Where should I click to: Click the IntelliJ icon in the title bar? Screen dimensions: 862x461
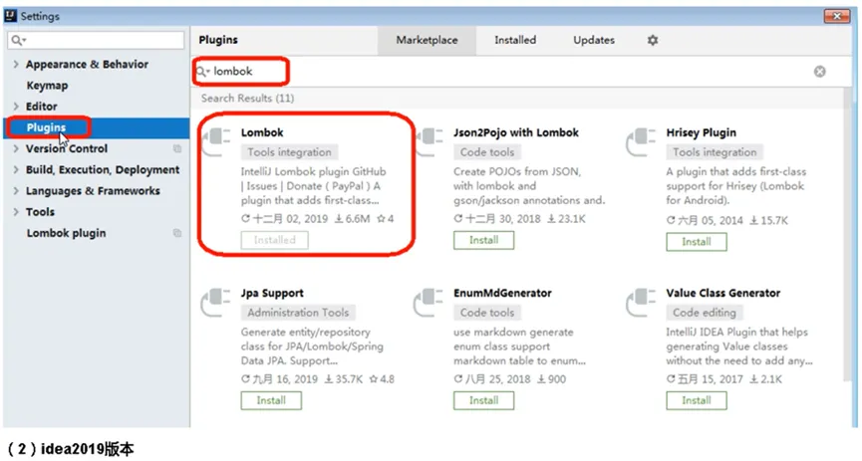pos(10,15)
